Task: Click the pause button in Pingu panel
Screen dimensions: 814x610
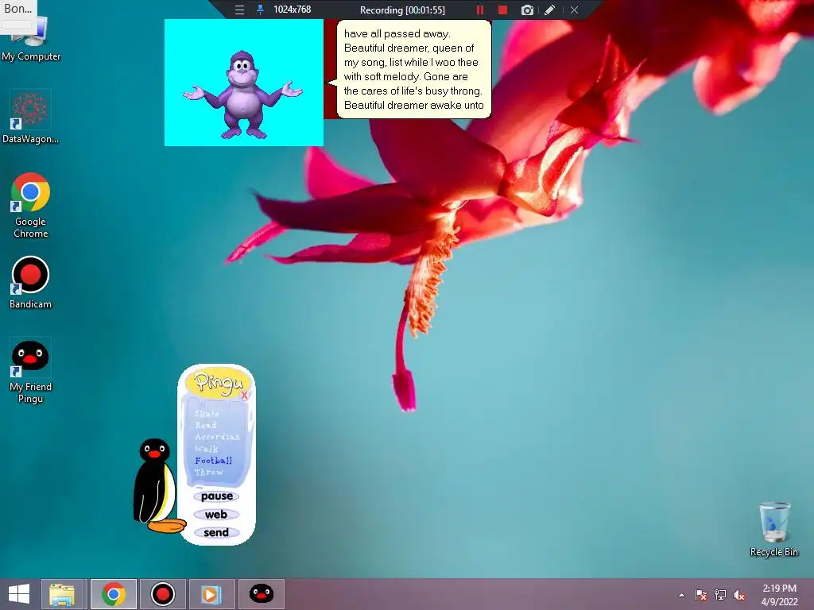Action: click(216, 496)
